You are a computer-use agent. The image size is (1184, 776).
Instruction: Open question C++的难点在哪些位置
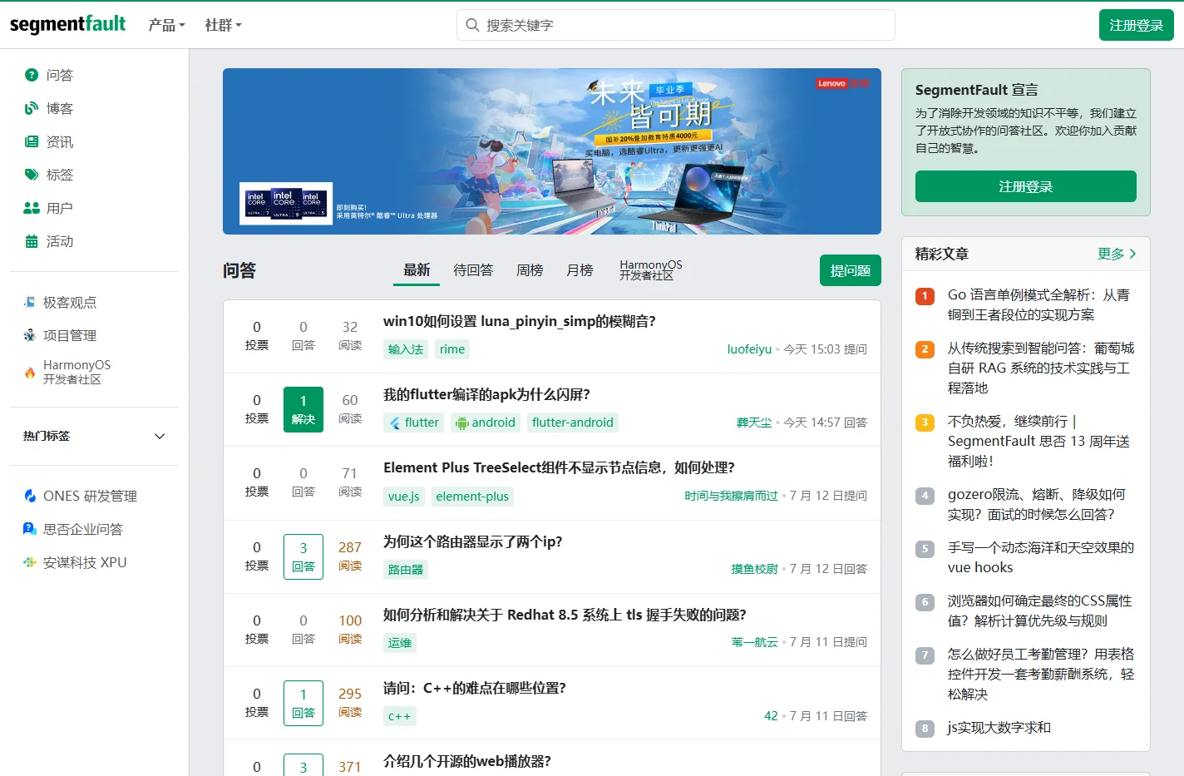point(475,688)
